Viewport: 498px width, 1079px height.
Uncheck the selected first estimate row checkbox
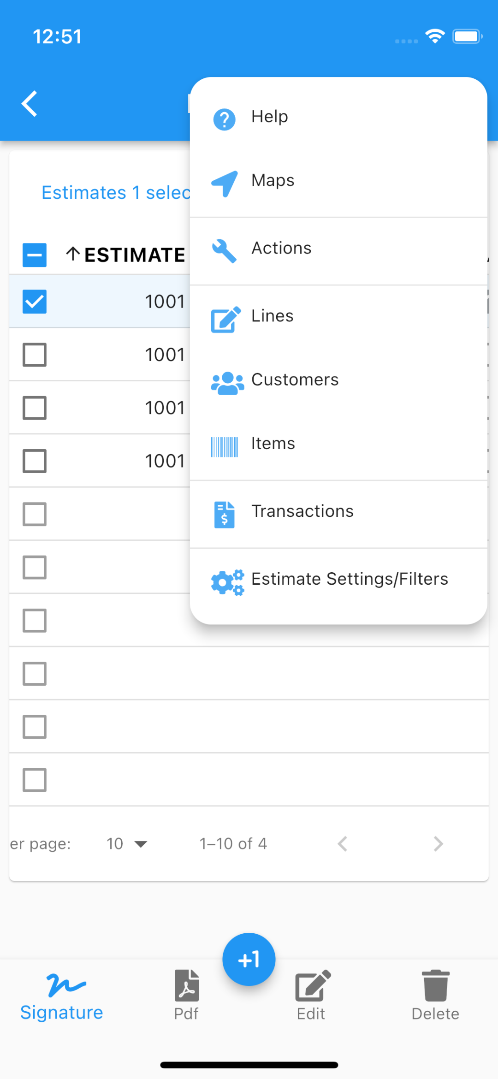tap(35, 302)
